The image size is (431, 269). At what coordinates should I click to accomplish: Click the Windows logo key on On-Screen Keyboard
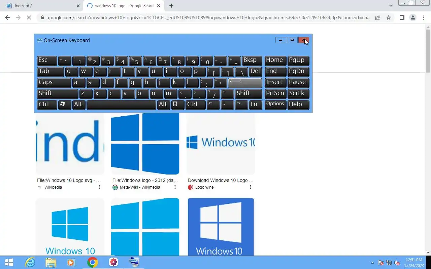pos(64,105)
